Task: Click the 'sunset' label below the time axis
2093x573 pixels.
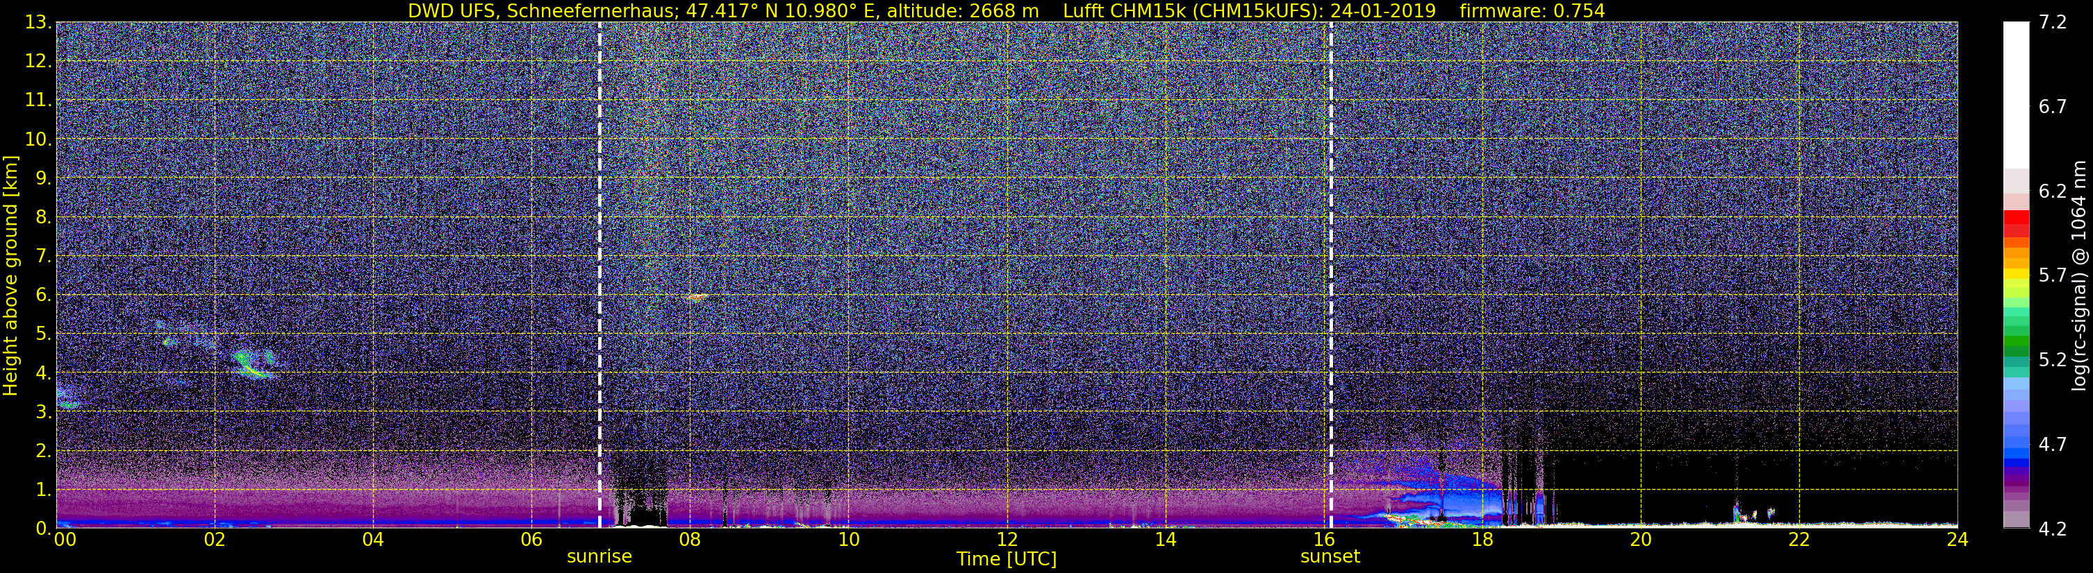Action: pos(1330,557)
